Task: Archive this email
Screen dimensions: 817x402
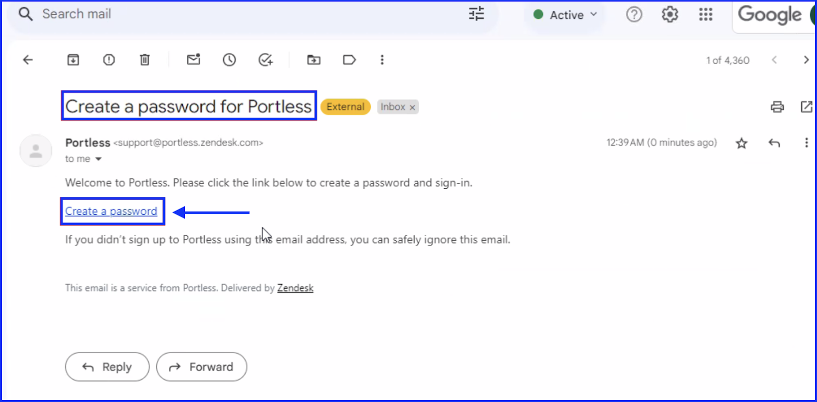Action: (73, 60)
